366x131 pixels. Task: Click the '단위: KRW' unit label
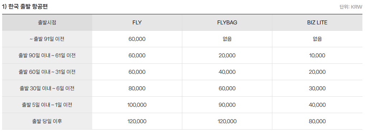351,7
